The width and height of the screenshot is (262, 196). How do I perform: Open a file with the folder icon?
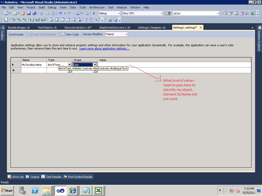tap(23, 13)
